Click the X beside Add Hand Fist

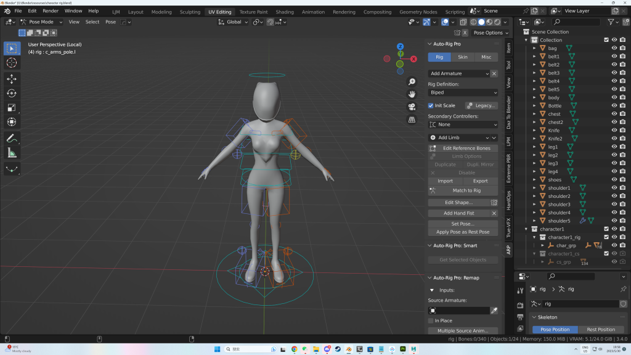point(494,213)
